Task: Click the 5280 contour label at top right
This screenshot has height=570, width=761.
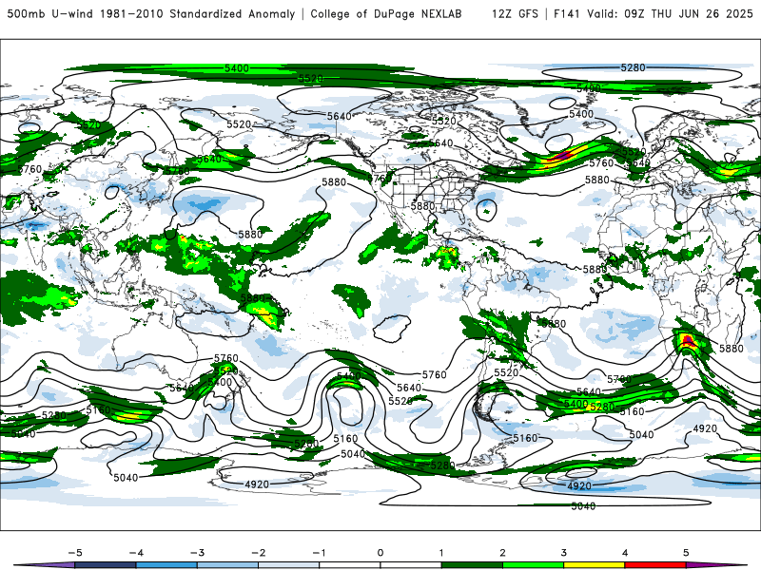Action: point(633,67)
